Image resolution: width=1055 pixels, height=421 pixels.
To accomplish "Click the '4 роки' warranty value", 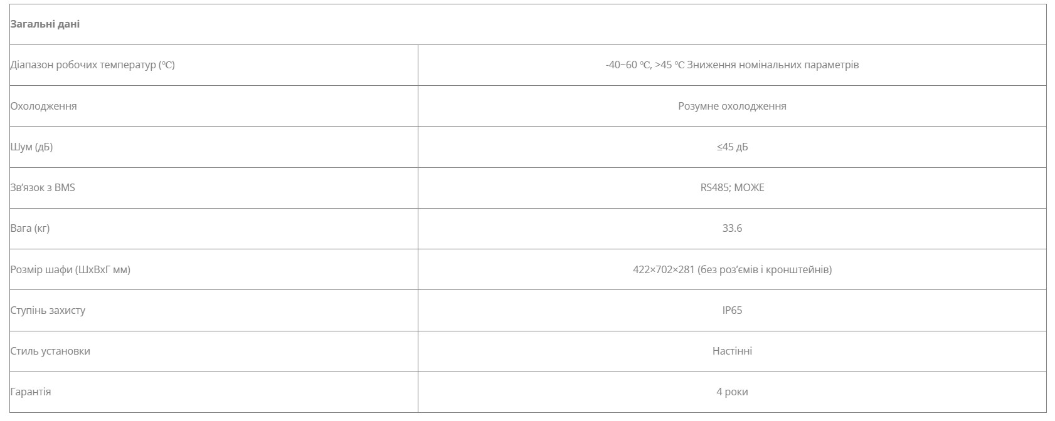I will point(732,392).
